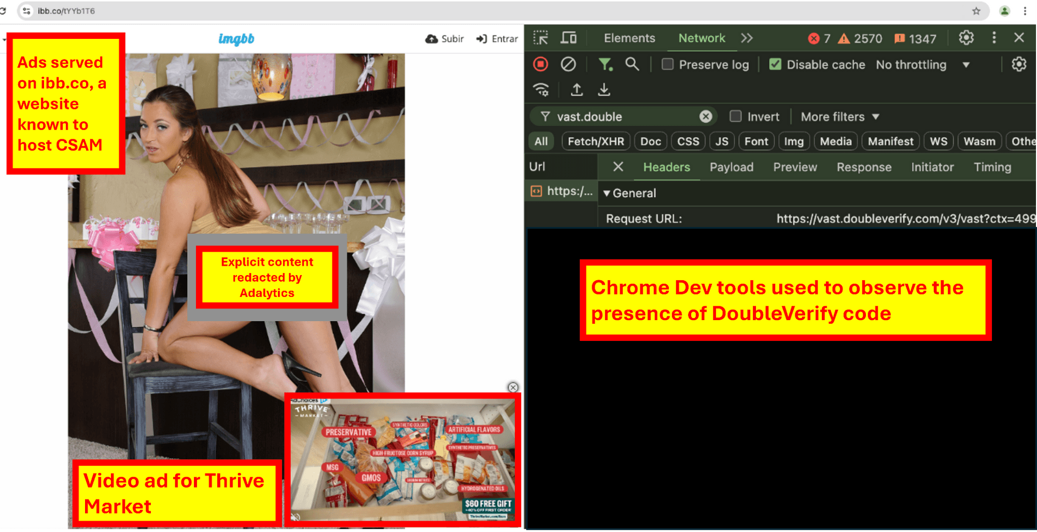Export HAR file with download icon

[604, 90]
